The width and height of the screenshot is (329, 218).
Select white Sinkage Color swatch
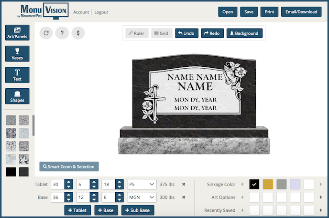tap(309, 184)
